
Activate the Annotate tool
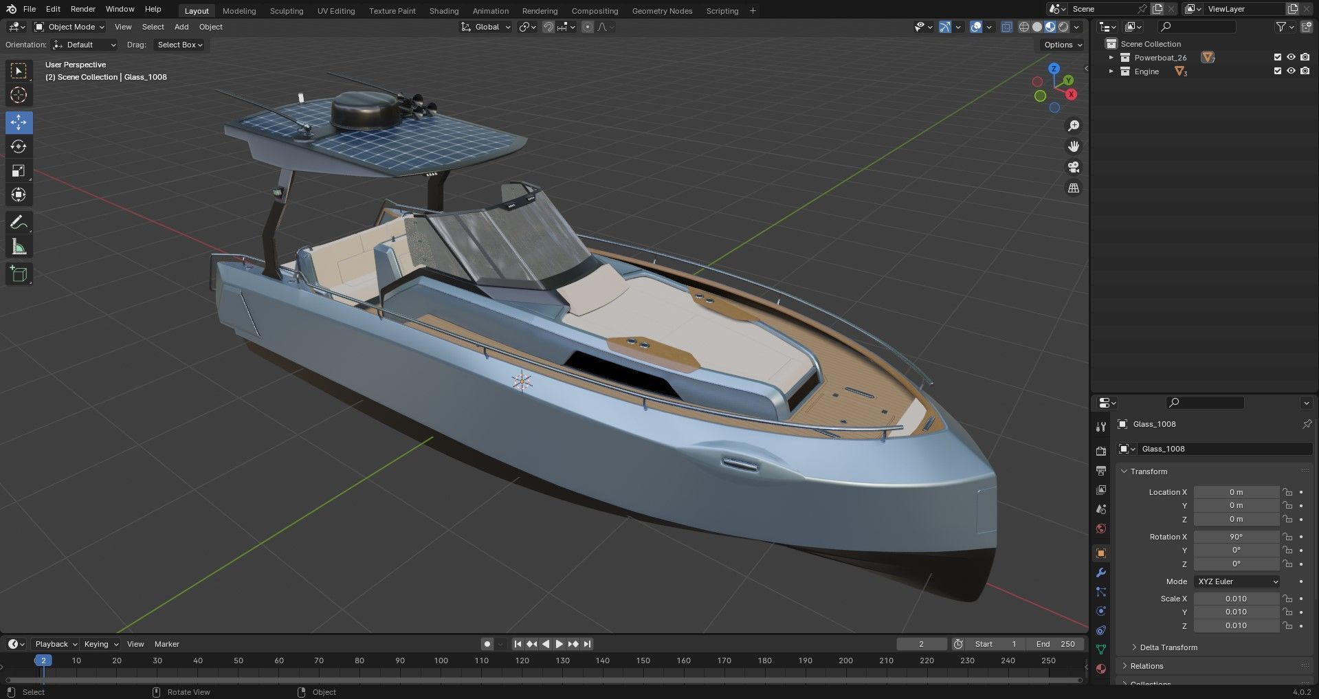(x=19, y=223)
